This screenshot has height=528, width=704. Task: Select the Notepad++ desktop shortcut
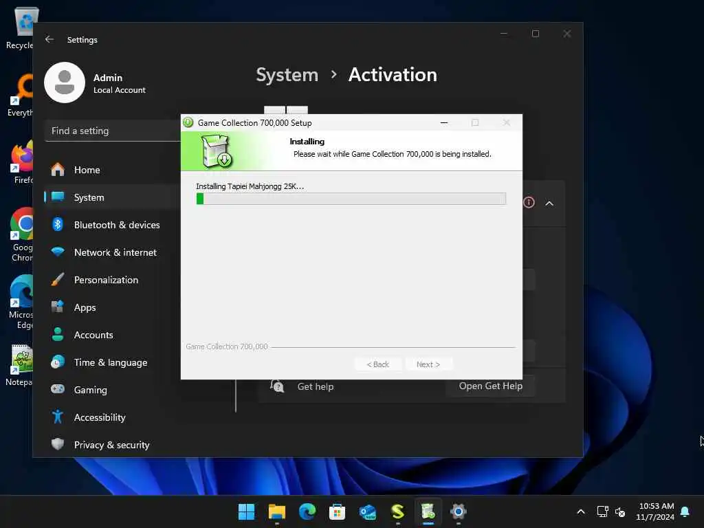pyautogui.click(x=19, y=364)
